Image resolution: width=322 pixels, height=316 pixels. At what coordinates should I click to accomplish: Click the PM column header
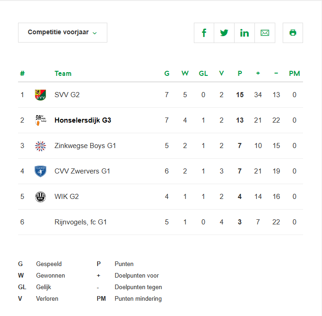[294, 74]
